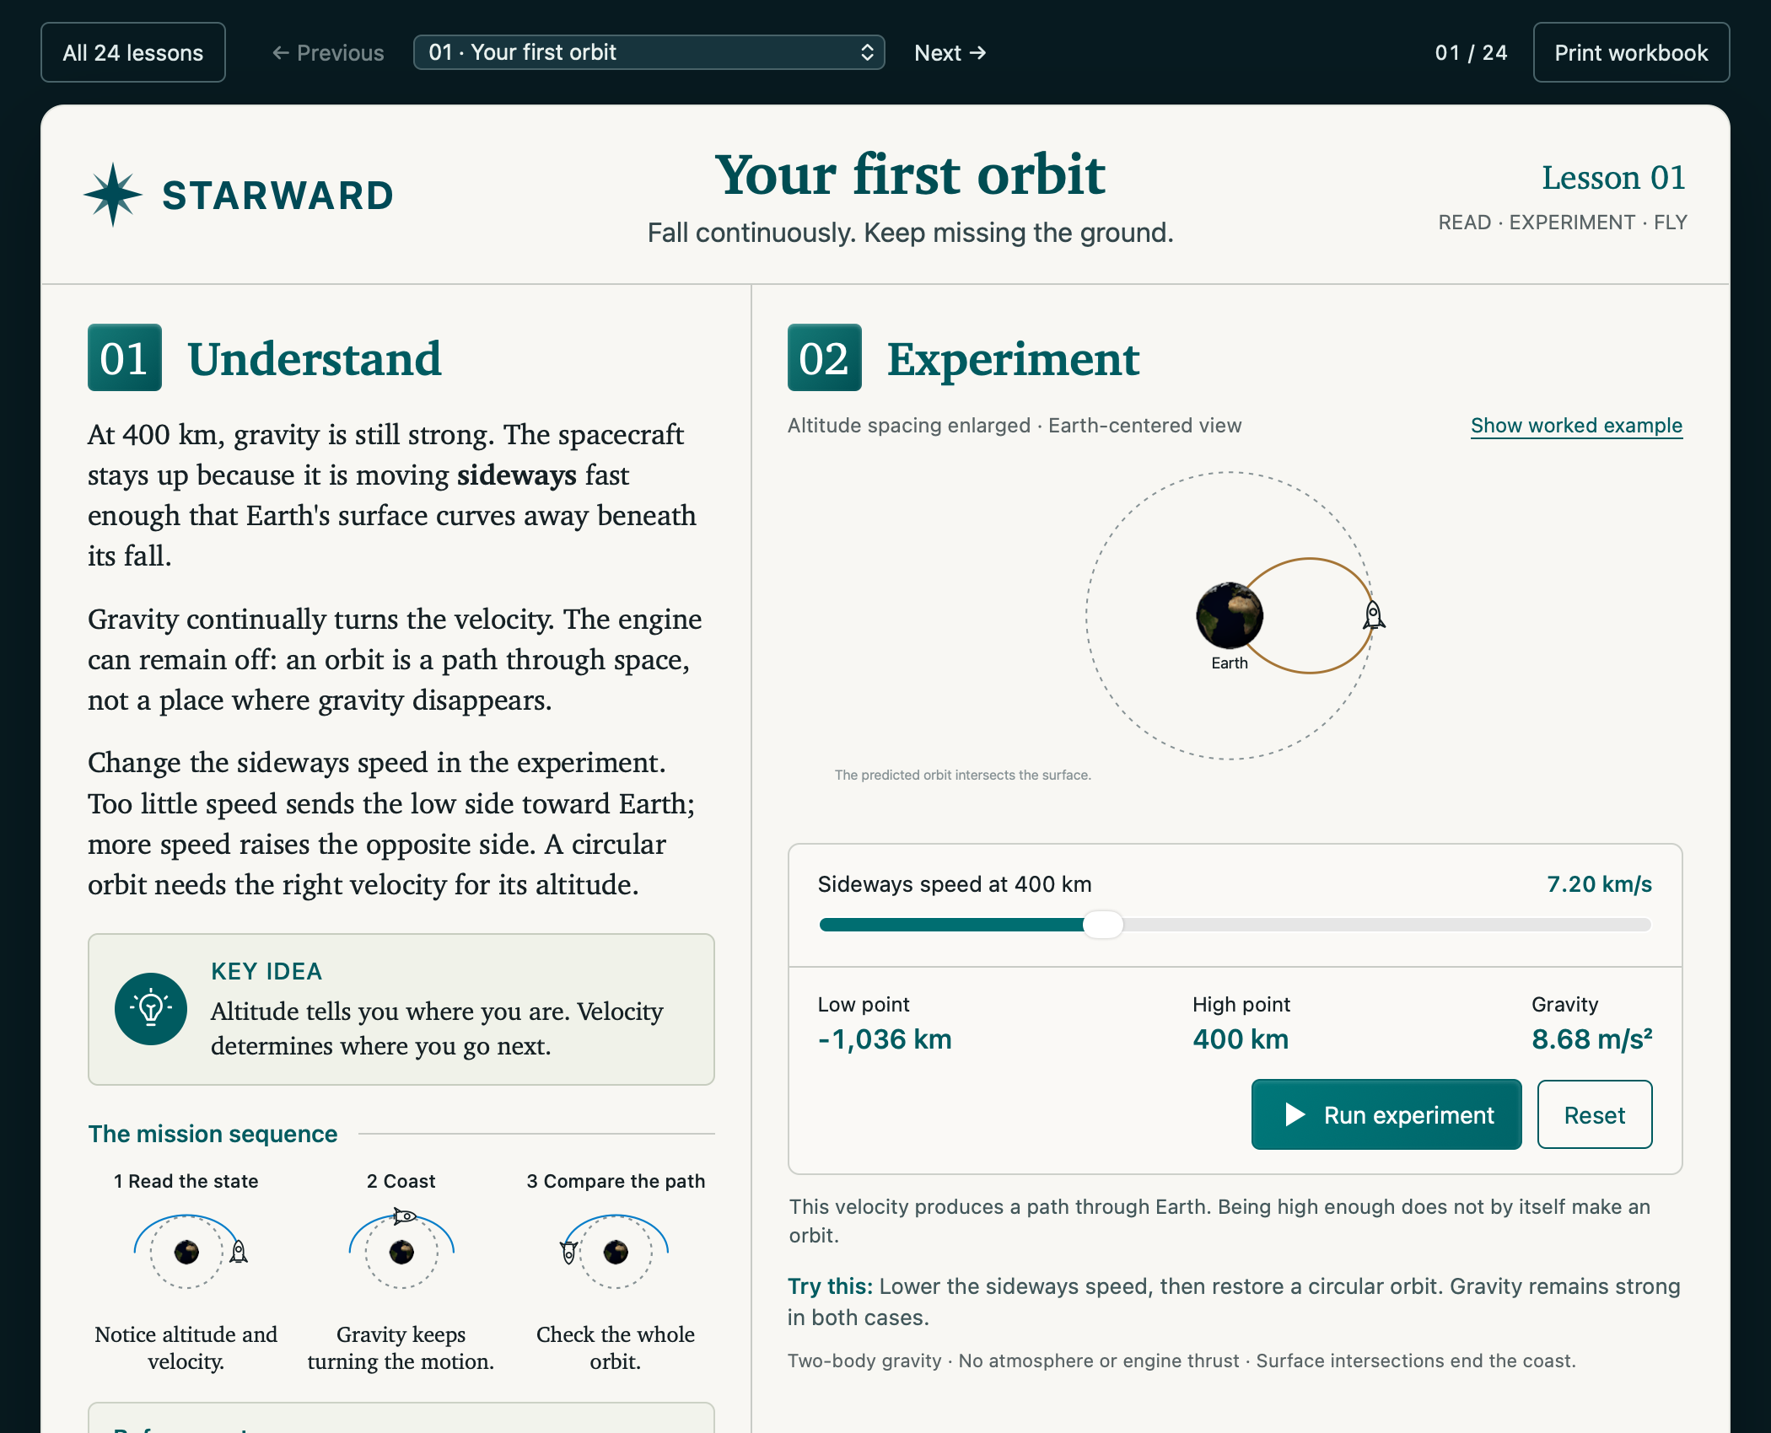Screen dimensions: 1771x1433
Task: Click the play triangle in Run experiment
Action: click(x=1295, y=1114)
